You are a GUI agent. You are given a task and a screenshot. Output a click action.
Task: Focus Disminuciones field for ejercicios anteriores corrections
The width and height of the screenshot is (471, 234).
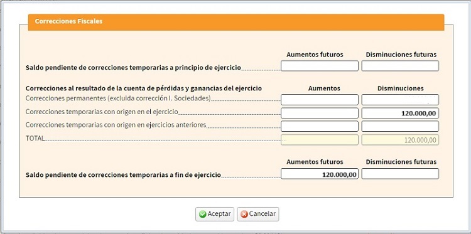[x=400, y=126]
